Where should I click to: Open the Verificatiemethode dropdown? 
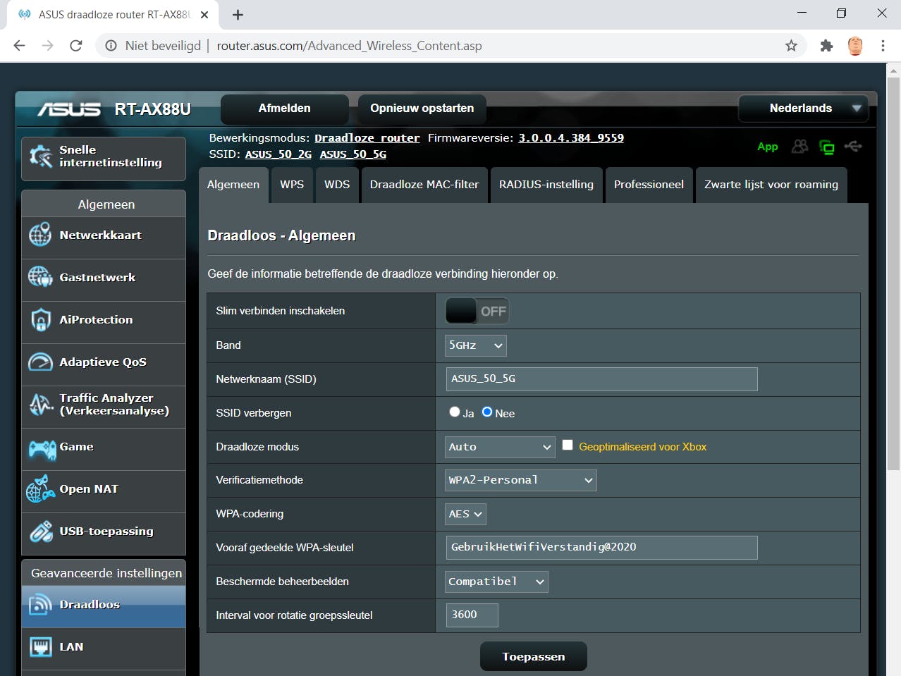click(521, 480)
